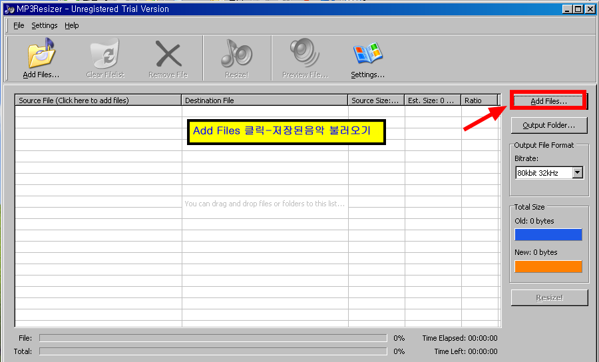Click the Ratio column header

point(480,100)
